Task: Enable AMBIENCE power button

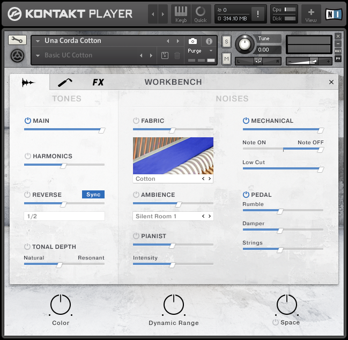Action: tap(136, 195)
